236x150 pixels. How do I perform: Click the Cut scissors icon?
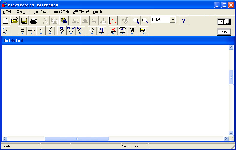(x=45, y=21)
